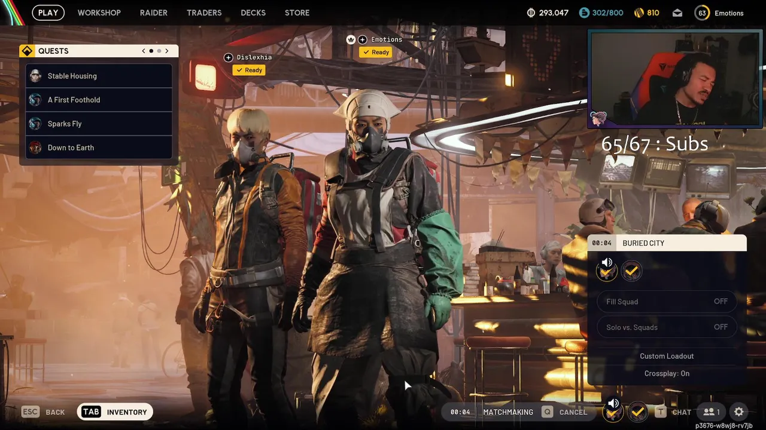The width and height of the screenshot is (766, 430).
Task: Click the MATCHMAKING status label
Action: (x=508, y=412)
